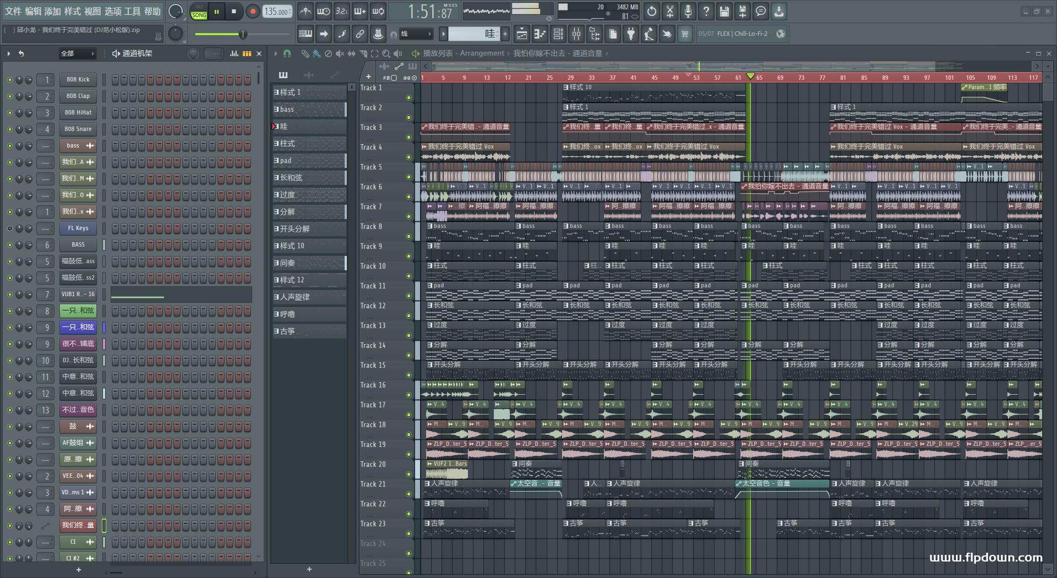Viewport: 1057px width, 578px height.
Task: Show the channel rack view button
Action: (x=558, y=34)
